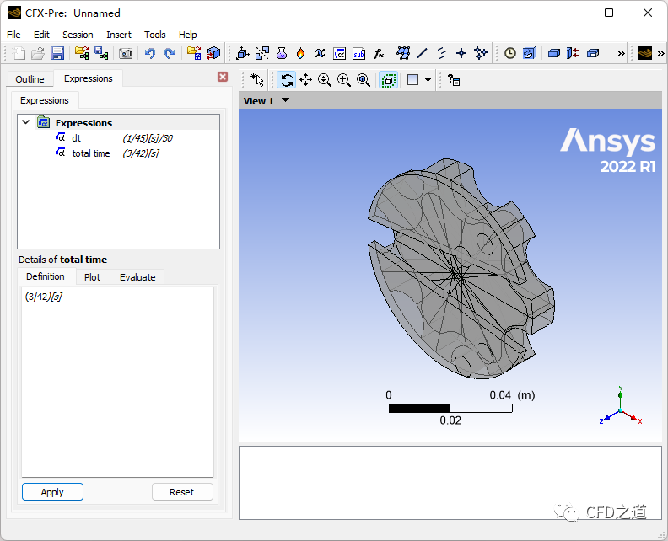Activate the Pan tool
This screenshot has height=541, width=668.
[x=305, y=80]
